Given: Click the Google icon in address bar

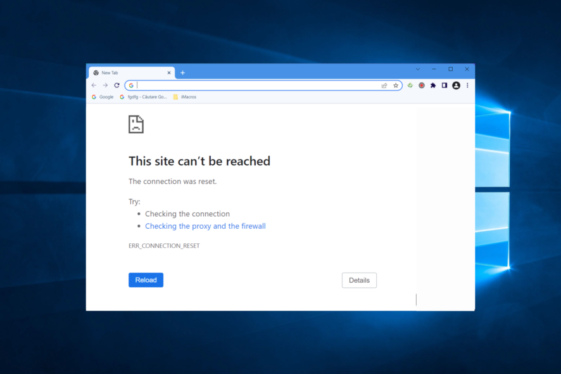Looking at the screenshot, I should click(131, 86).
